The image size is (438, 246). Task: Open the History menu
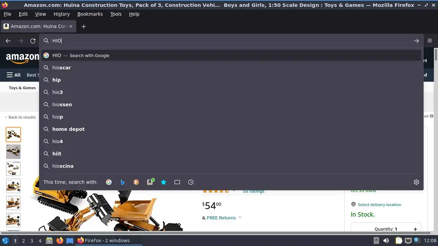pos(62,14)
